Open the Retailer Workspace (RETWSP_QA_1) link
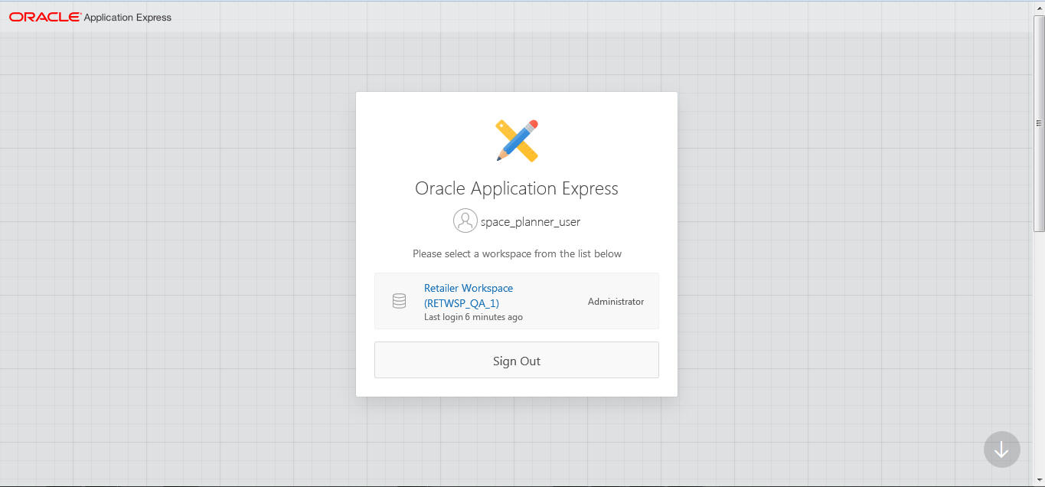Screen dimensions: 1045x487 point(469,296)
